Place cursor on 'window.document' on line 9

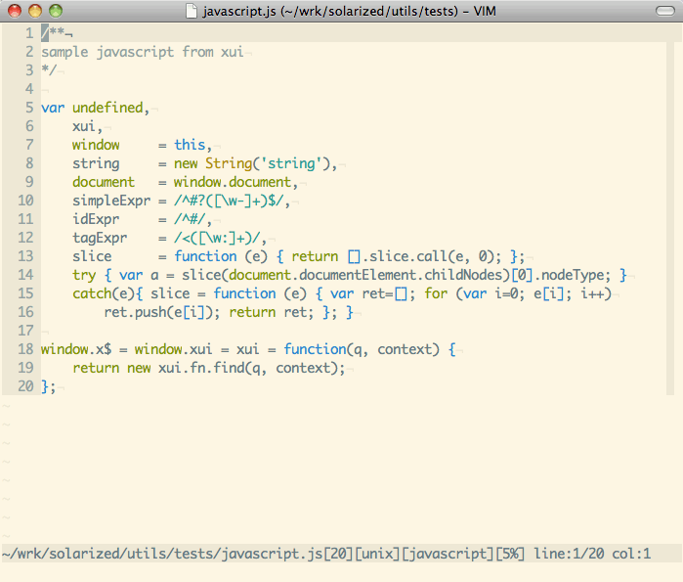[233, 182]
